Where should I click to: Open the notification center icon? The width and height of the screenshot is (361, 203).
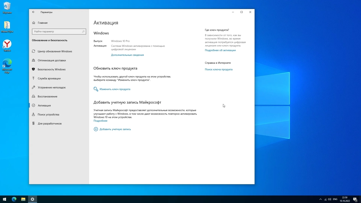[x=355, y=199]
